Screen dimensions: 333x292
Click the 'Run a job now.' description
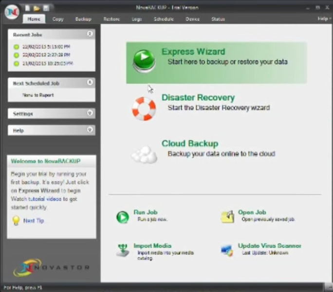pos(152,219)
